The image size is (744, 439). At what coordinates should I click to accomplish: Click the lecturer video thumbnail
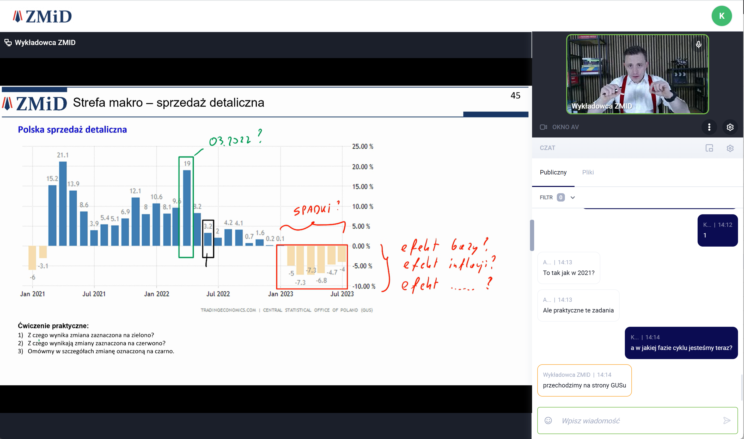(x=637, y=74)
